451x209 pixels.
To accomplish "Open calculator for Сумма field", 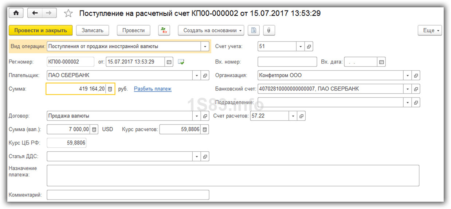I will click(x=110, y=89).
